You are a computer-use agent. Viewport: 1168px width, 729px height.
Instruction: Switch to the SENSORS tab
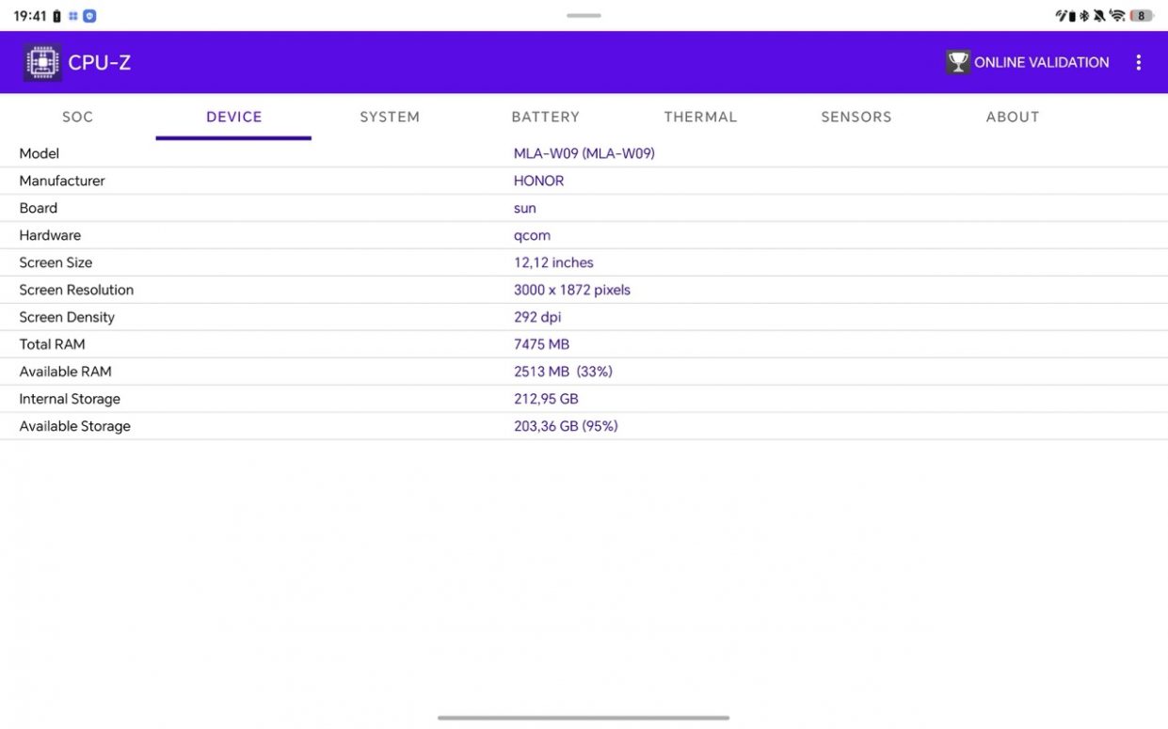[x=856, y=117]
